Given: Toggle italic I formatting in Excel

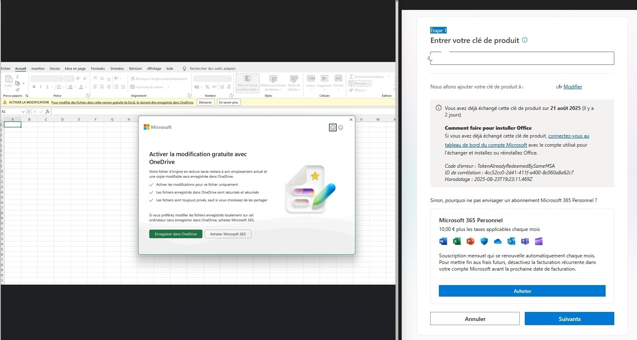Looking at the screenshot, I should (40, 87).
